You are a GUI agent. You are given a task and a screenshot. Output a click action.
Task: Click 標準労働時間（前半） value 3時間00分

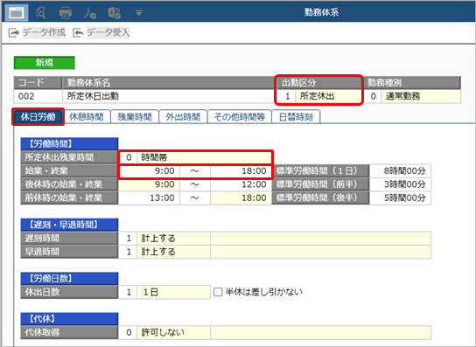coord(400,184)
